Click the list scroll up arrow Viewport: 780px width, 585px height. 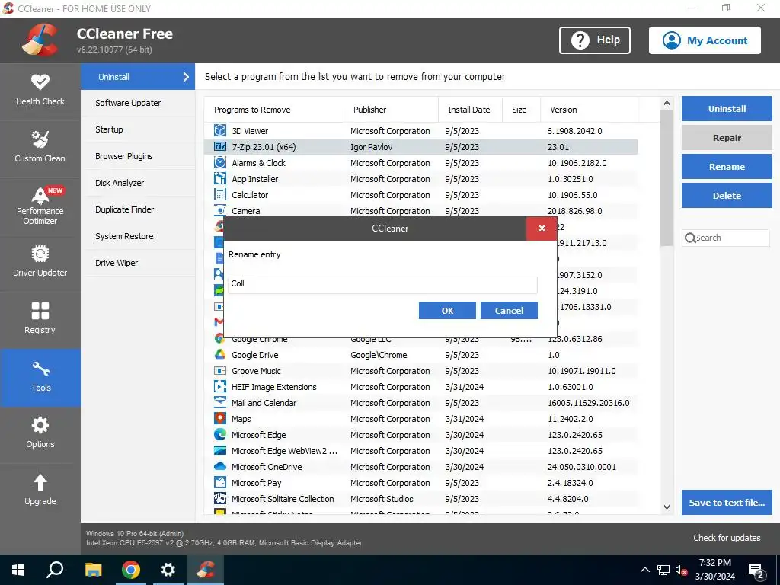click(667, 104)
